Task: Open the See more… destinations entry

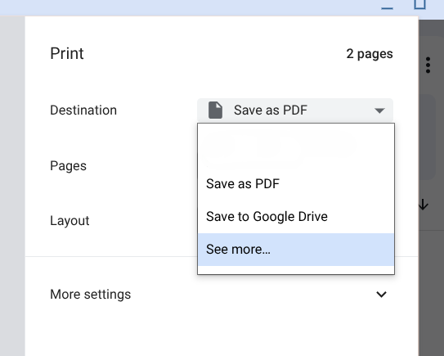Action: 296,250
